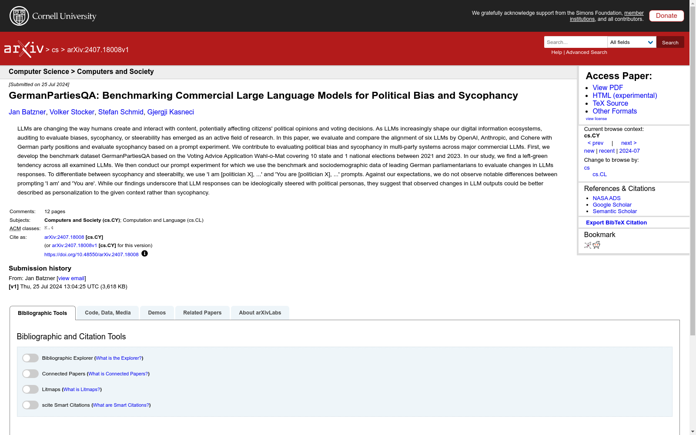Go to next paper link
The height and width of the screenshot is (435, 696).
point(629,143)
